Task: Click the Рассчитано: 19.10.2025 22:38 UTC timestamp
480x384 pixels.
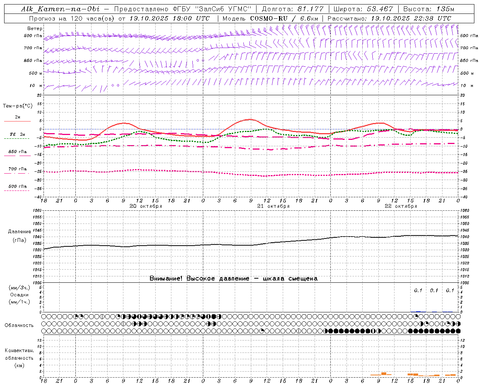Action: click(x=389, y=18)
